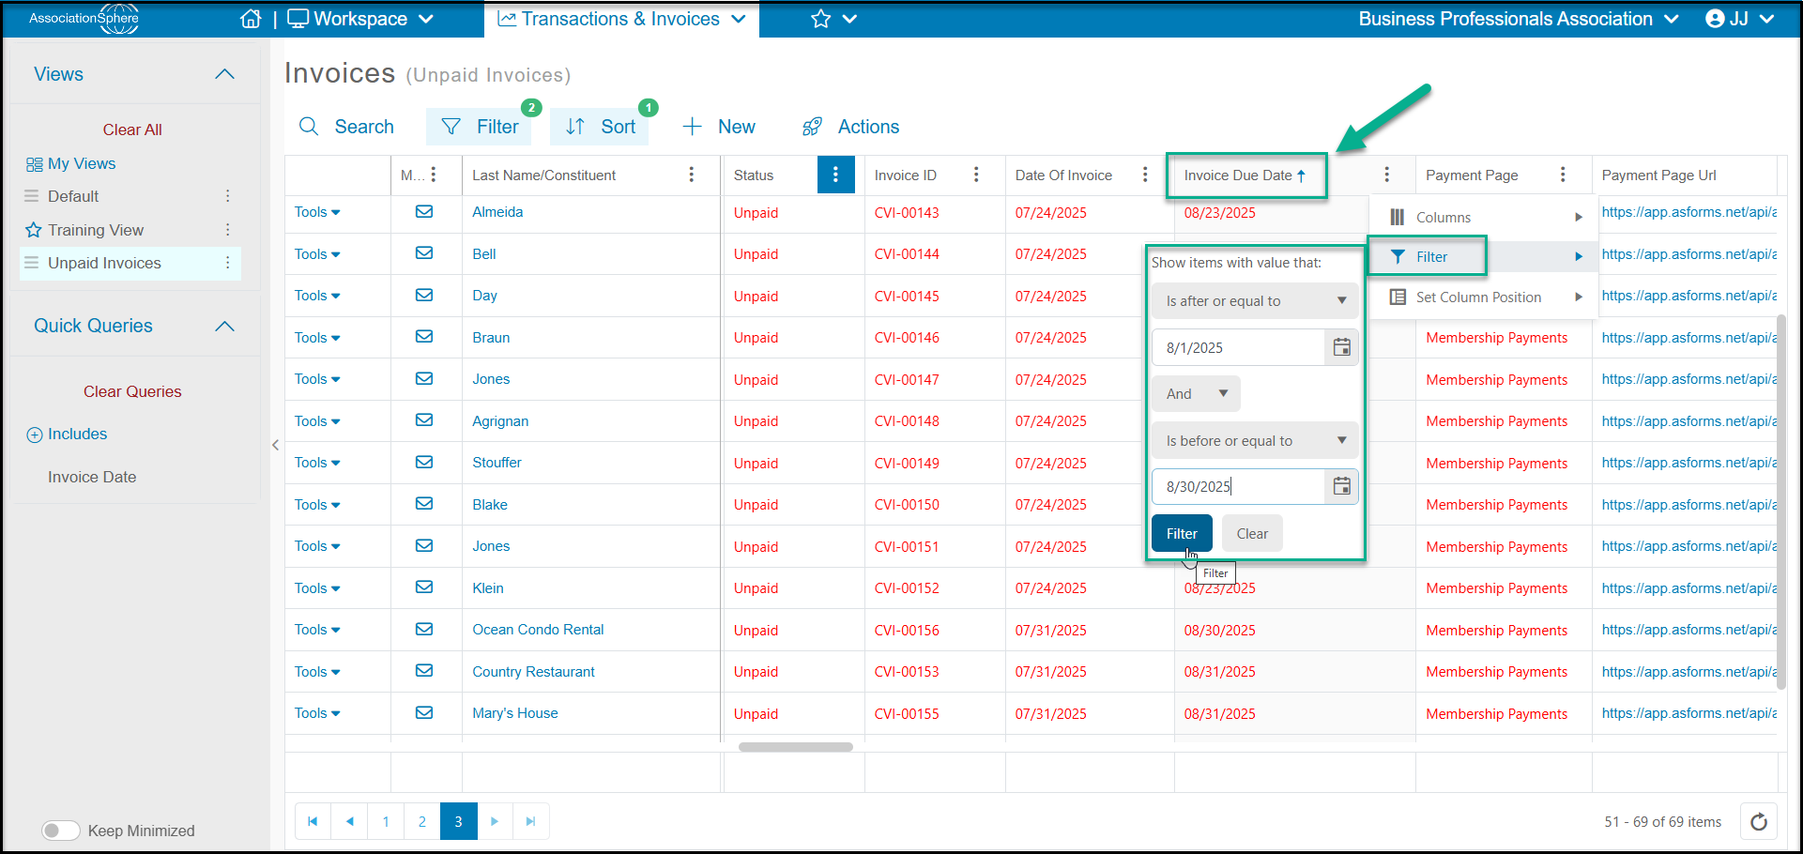Click the Clear button in the filter popup
Screen dimensions: 1803x854
coord(1252,534)
